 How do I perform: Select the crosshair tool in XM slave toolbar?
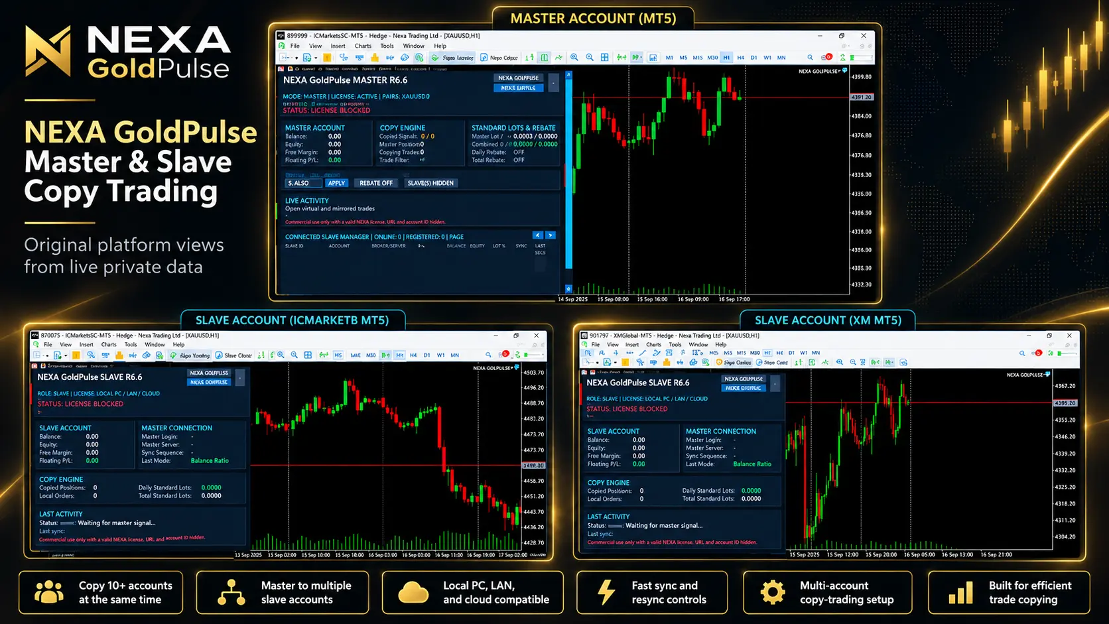click(616, 353)
